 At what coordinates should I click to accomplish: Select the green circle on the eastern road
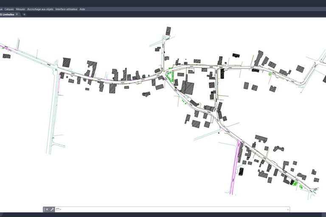[270, 74]
